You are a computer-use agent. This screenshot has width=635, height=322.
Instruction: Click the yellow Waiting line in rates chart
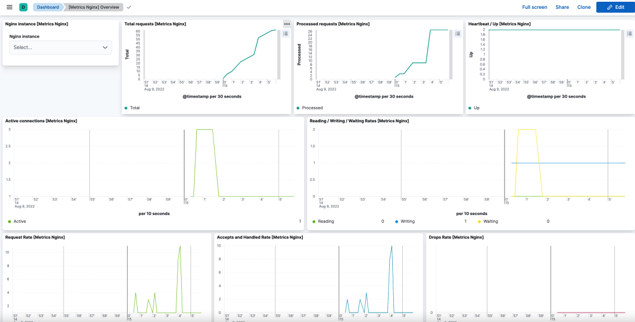tap(527, 129)
